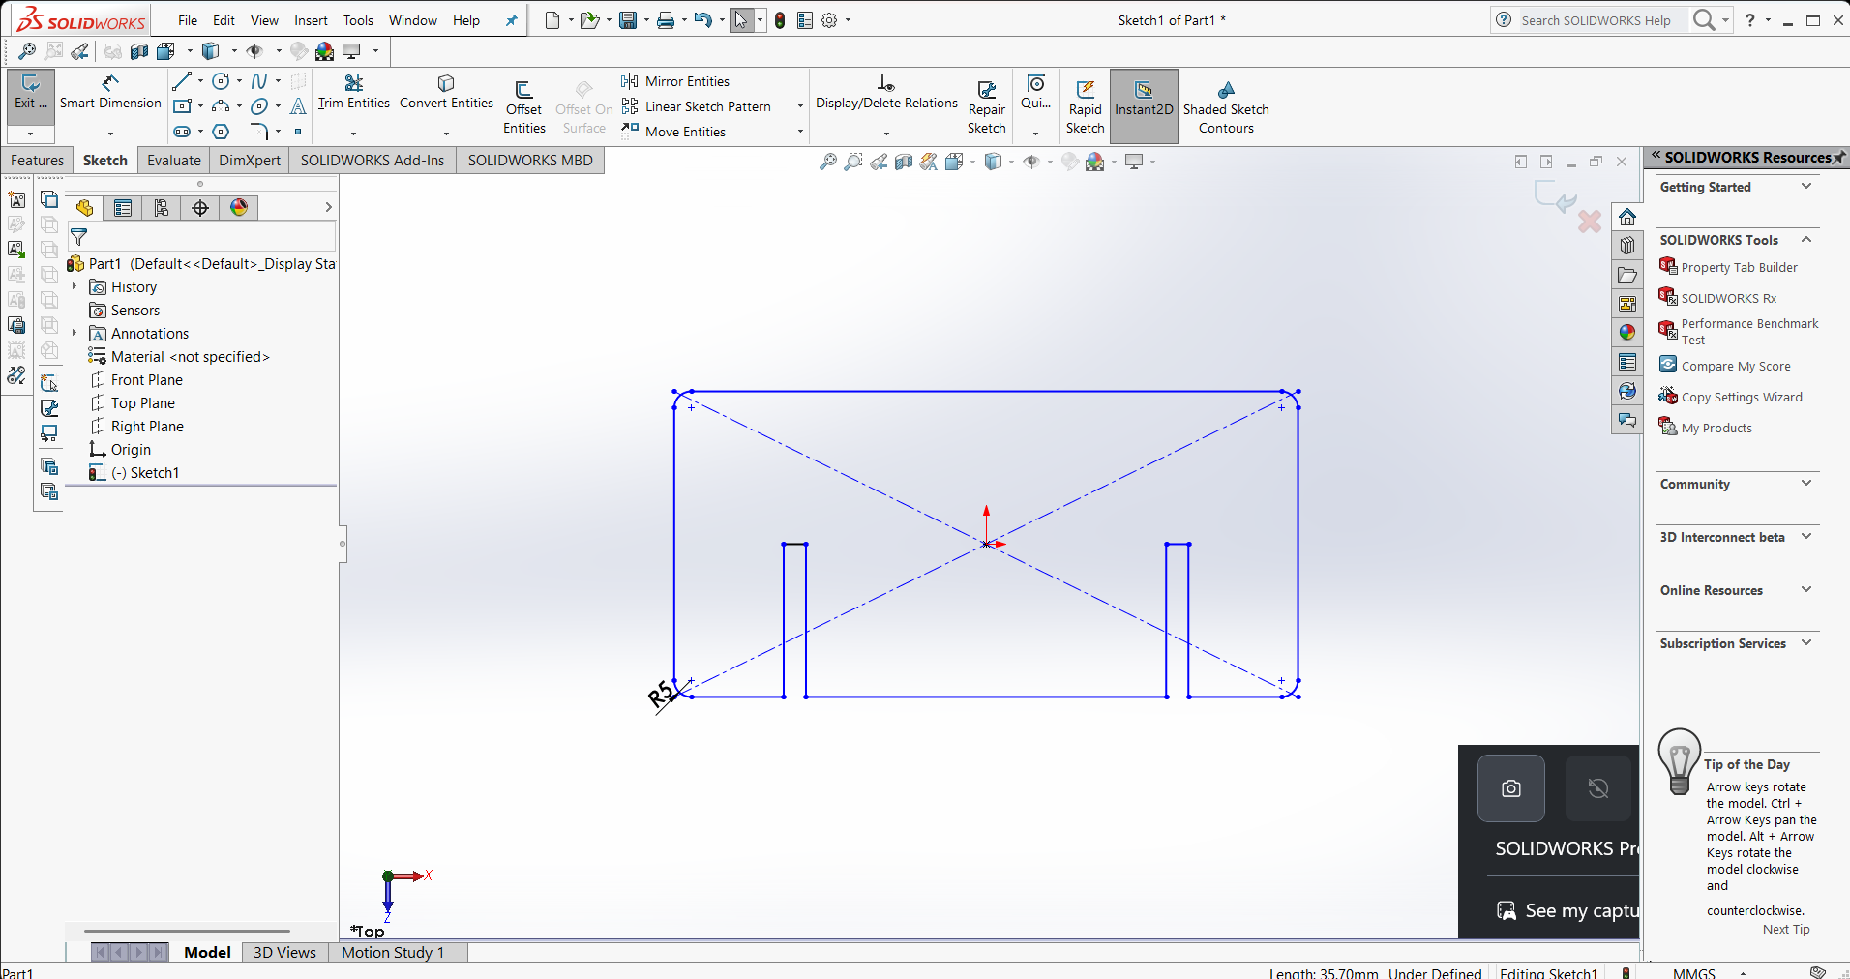Viewport: 1850px width, 979px height.
Task: Switch to the SOLIDWORKS Add-Ins tab
Action: coord(373,161)
